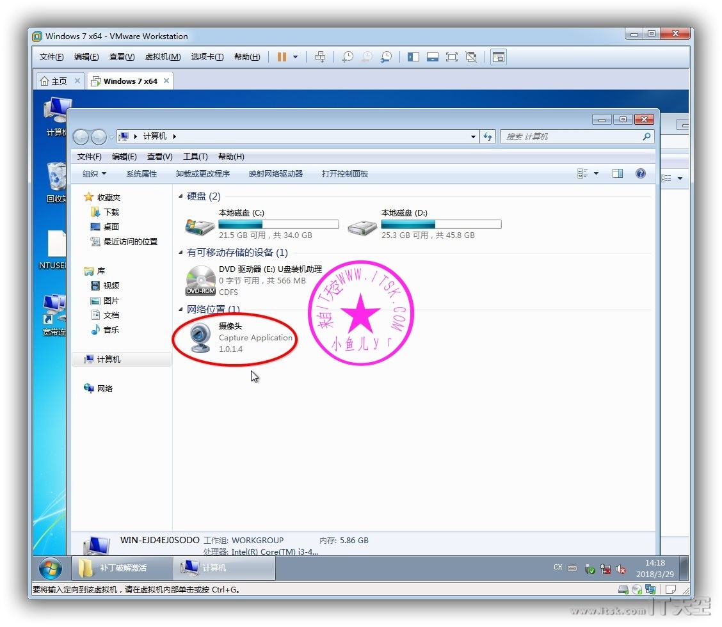The image size is (722, 627).
Task: Toggle VMware unity mode icon
Action: (x=472, y=57)
